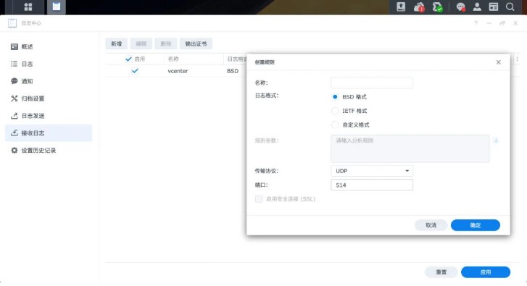The height and width of the screenshot is (286, 527).
Task: Open the sync status tray icon with green check
Action: pyautogui.click(x=437, y=7)
